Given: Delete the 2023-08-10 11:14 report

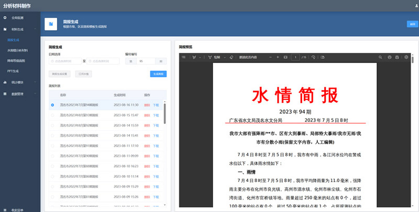Looking at the screenshot, I should [147, 176].
